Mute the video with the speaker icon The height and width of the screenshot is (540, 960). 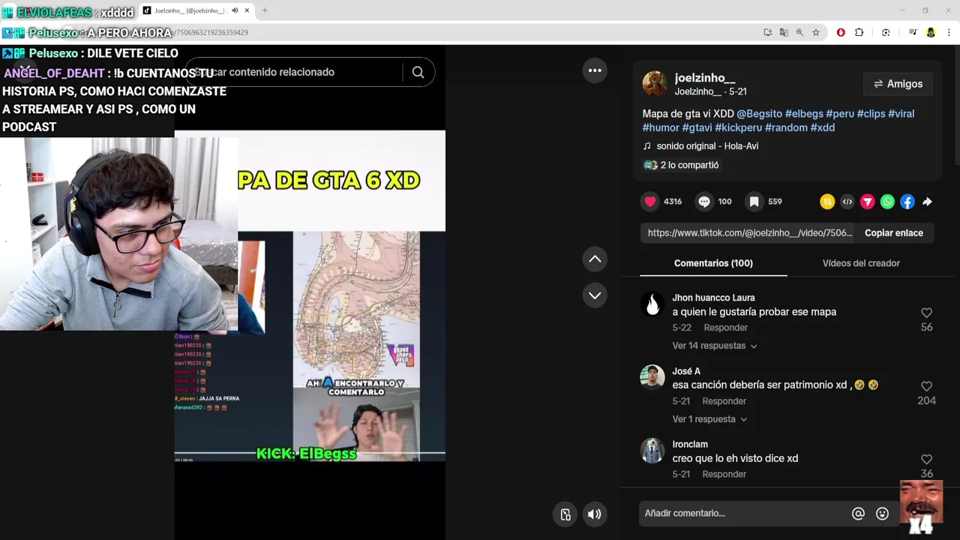pos(594,514)
